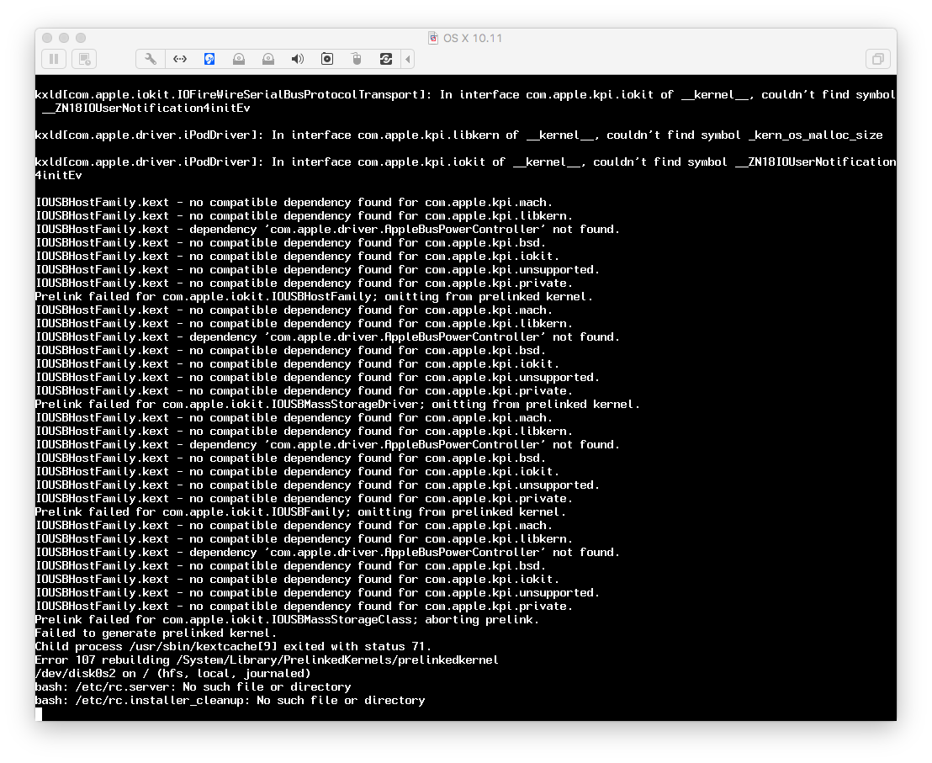Click the blue hard disk icon
The image size is (932, 763).
(x=209, y=59)
